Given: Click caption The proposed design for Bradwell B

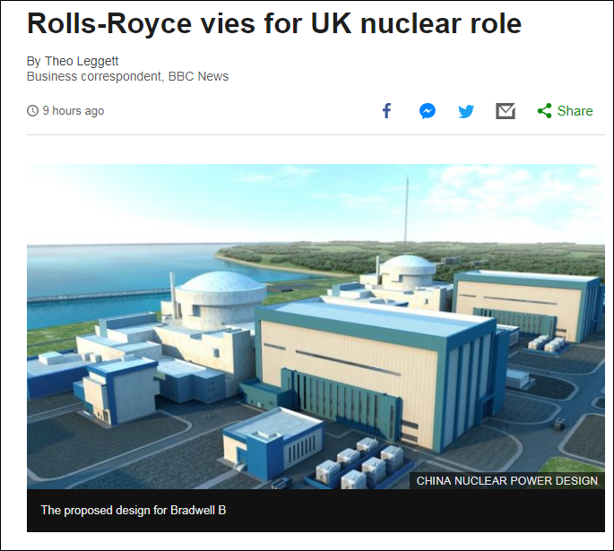Looking at the screenshot, I should point(134,511).
